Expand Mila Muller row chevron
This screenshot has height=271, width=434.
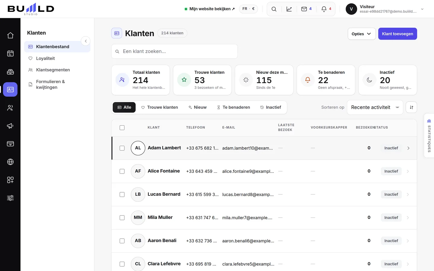(x=408, y=218)
